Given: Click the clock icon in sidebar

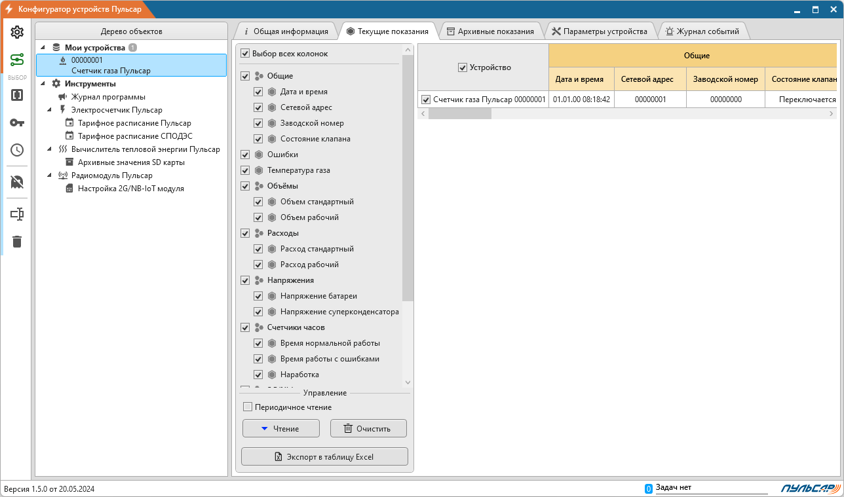Looking at the screenshot, I should [17, 150].
